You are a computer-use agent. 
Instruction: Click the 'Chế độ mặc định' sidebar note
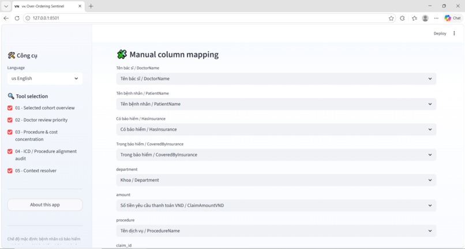44,239
